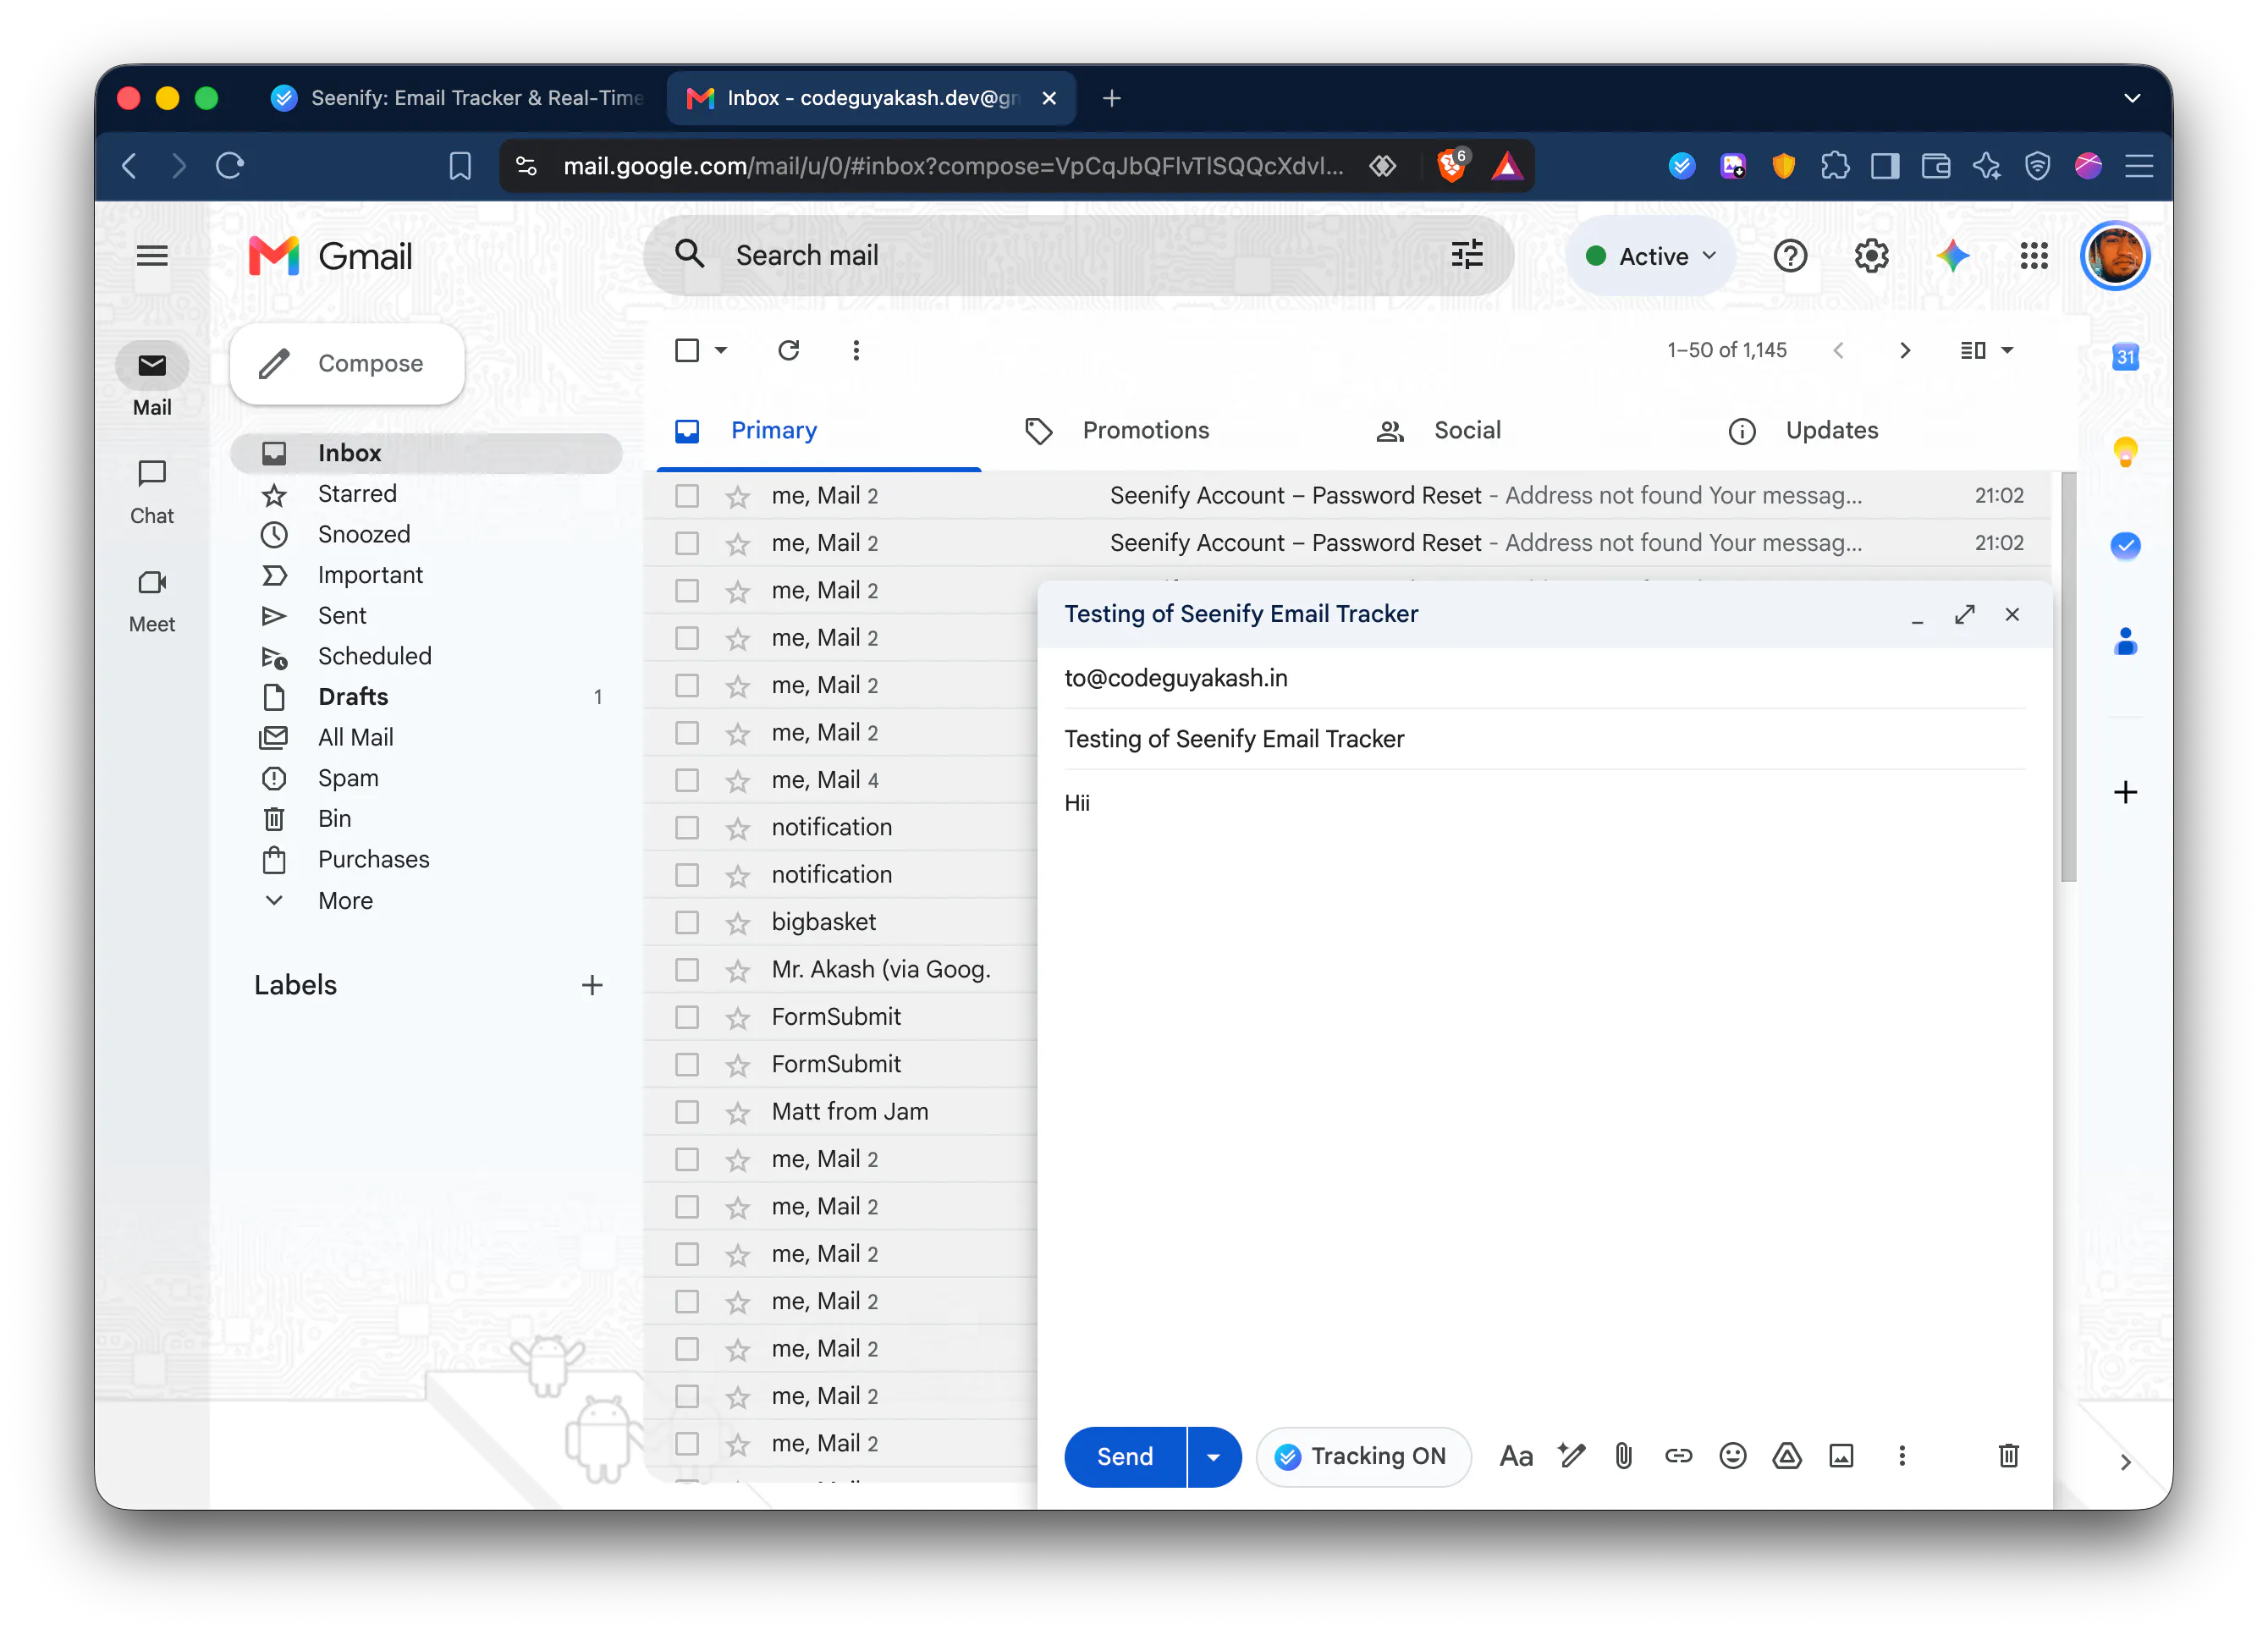The width and height of the screenshot is (2268, 1635).
Task: Insert link using the chain icon
Action: [x=1678, y=1456]
